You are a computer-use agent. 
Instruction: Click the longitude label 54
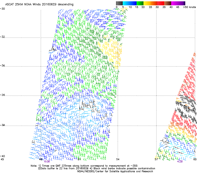(118, 159)
